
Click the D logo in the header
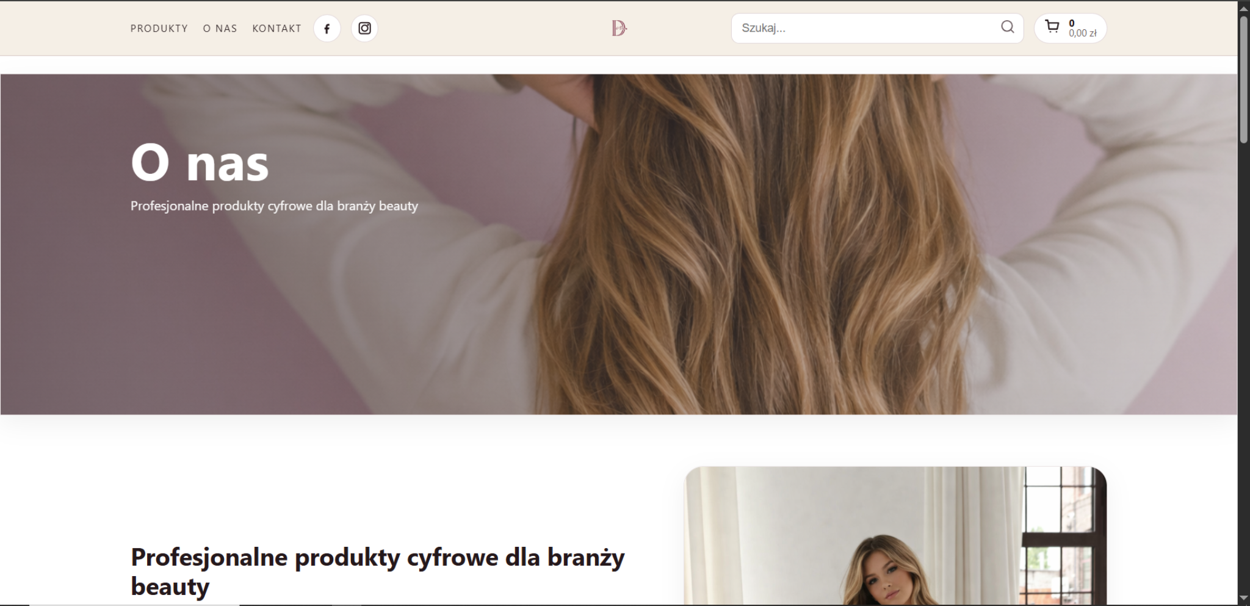tap(619, 28)
